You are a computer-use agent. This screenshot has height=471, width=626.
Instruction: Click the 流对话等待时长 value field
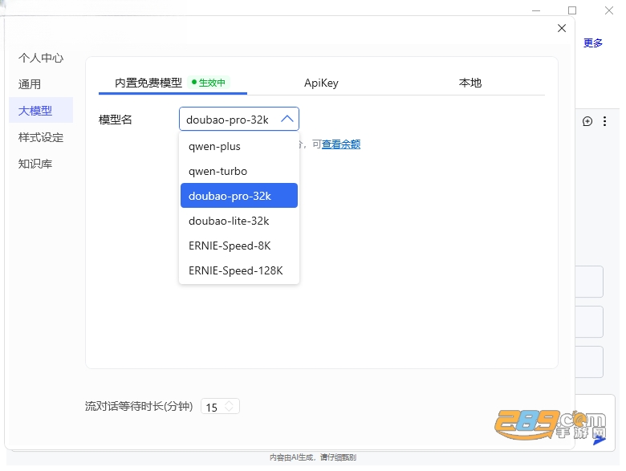click(220, 407)
